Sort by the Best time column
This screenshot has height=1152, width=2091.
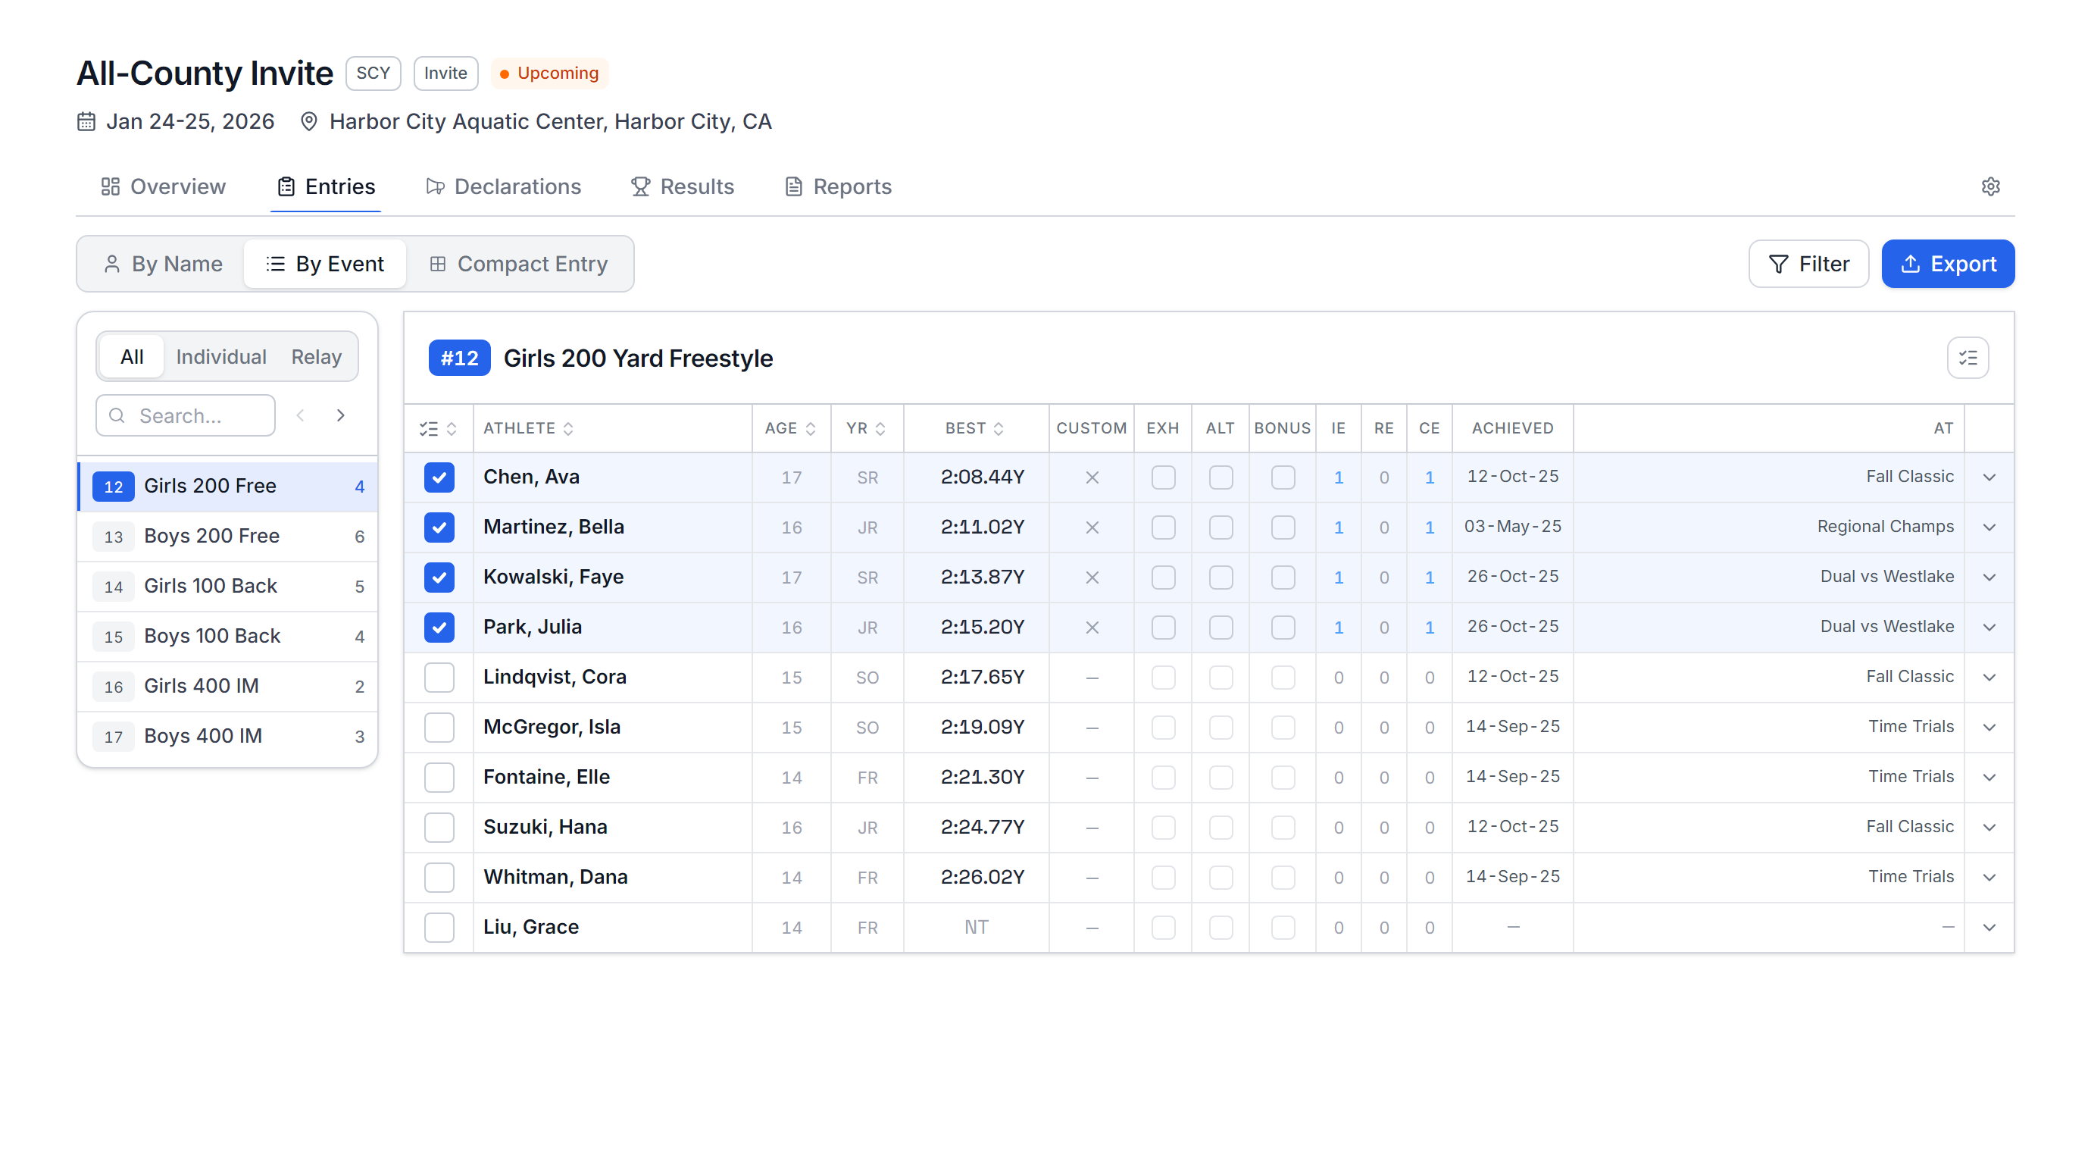click(975, 429)
